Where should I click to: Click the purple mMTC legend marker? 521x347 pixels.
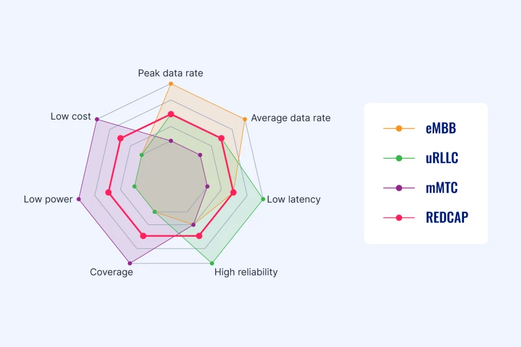tap(399, 188)
